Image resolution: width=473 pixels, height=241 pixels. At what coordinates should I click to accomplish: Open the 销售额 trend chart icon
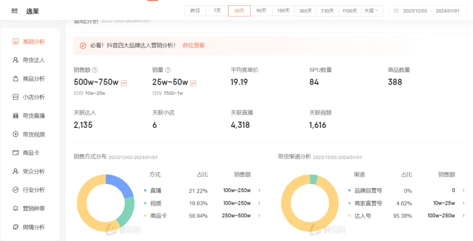(x=124, y=83)
